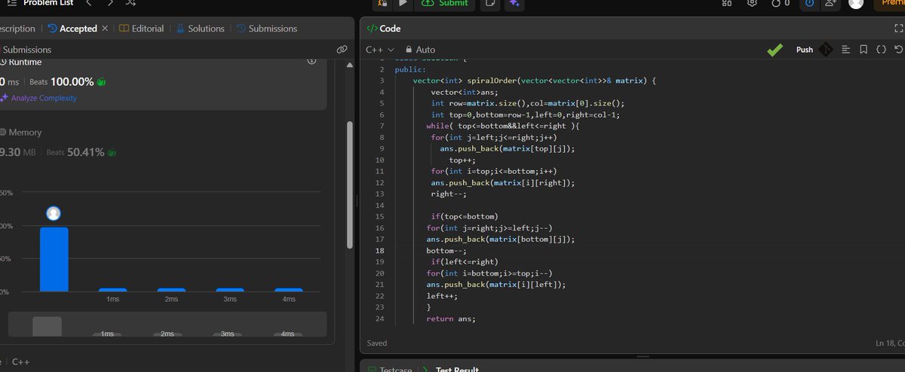
Task: Click editor line number 18
Action: 379,251
